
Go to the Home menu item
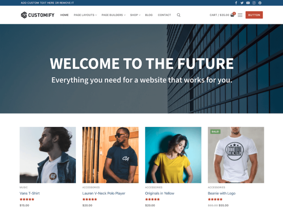64,15
